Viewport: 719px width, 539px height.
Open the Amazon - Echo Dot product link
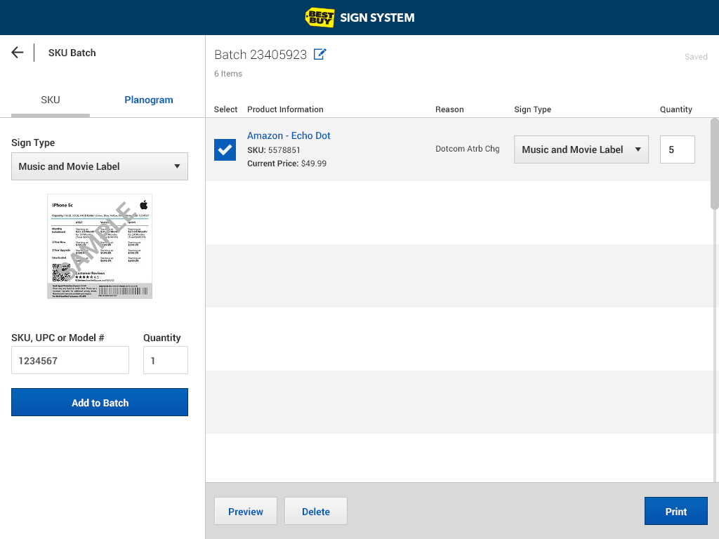point(289,135)
